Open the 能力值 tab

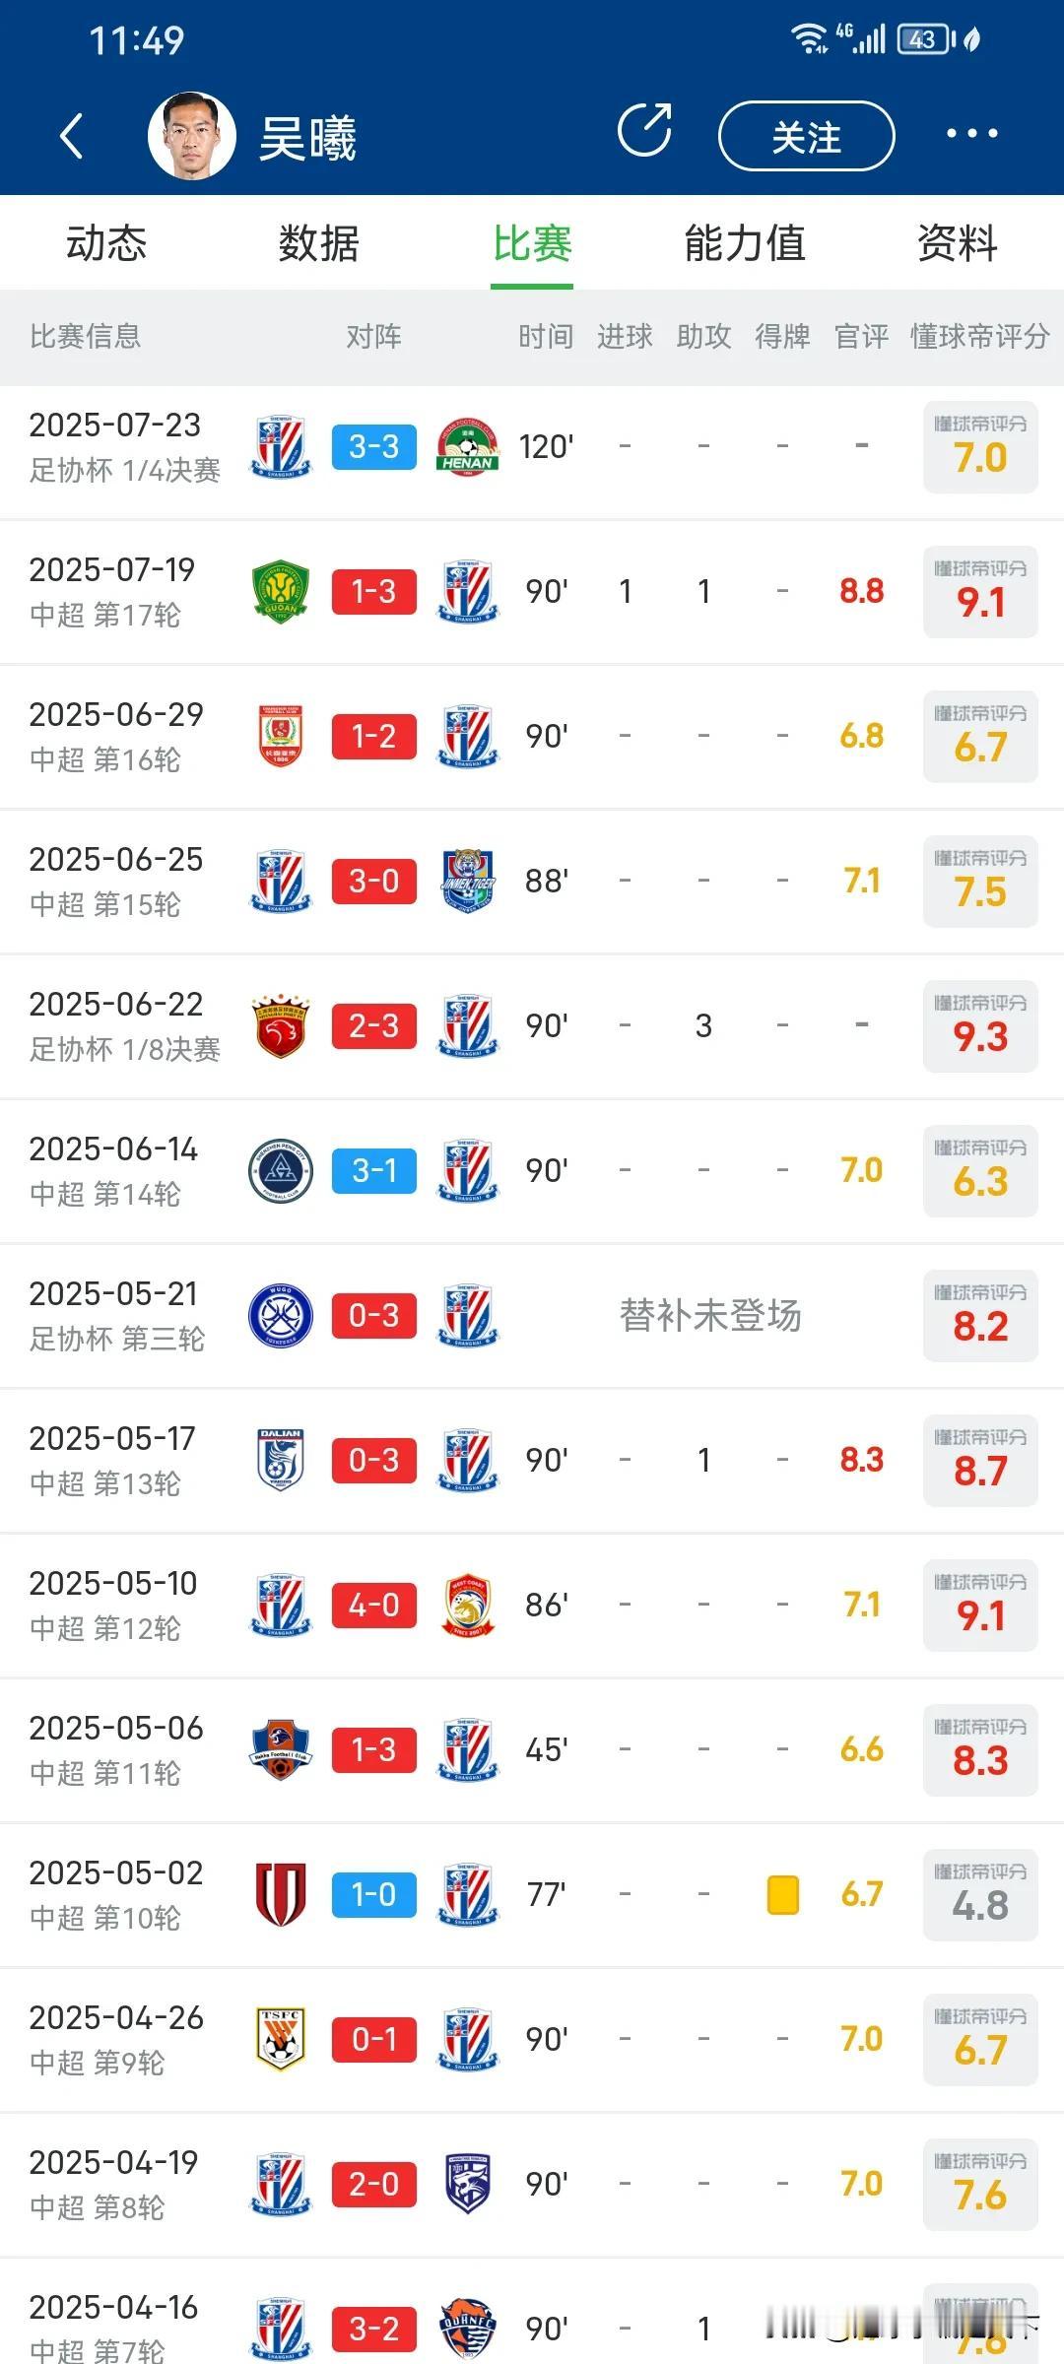click(x=745, y=243)
